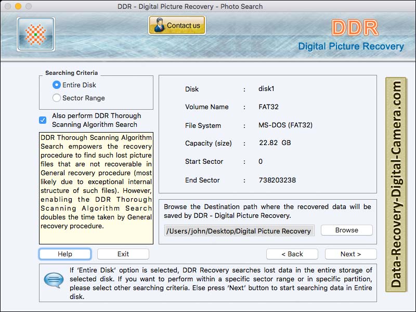Screen dimensions: 416x312
Task: Open the Contact us button
Action: (177, 25)
